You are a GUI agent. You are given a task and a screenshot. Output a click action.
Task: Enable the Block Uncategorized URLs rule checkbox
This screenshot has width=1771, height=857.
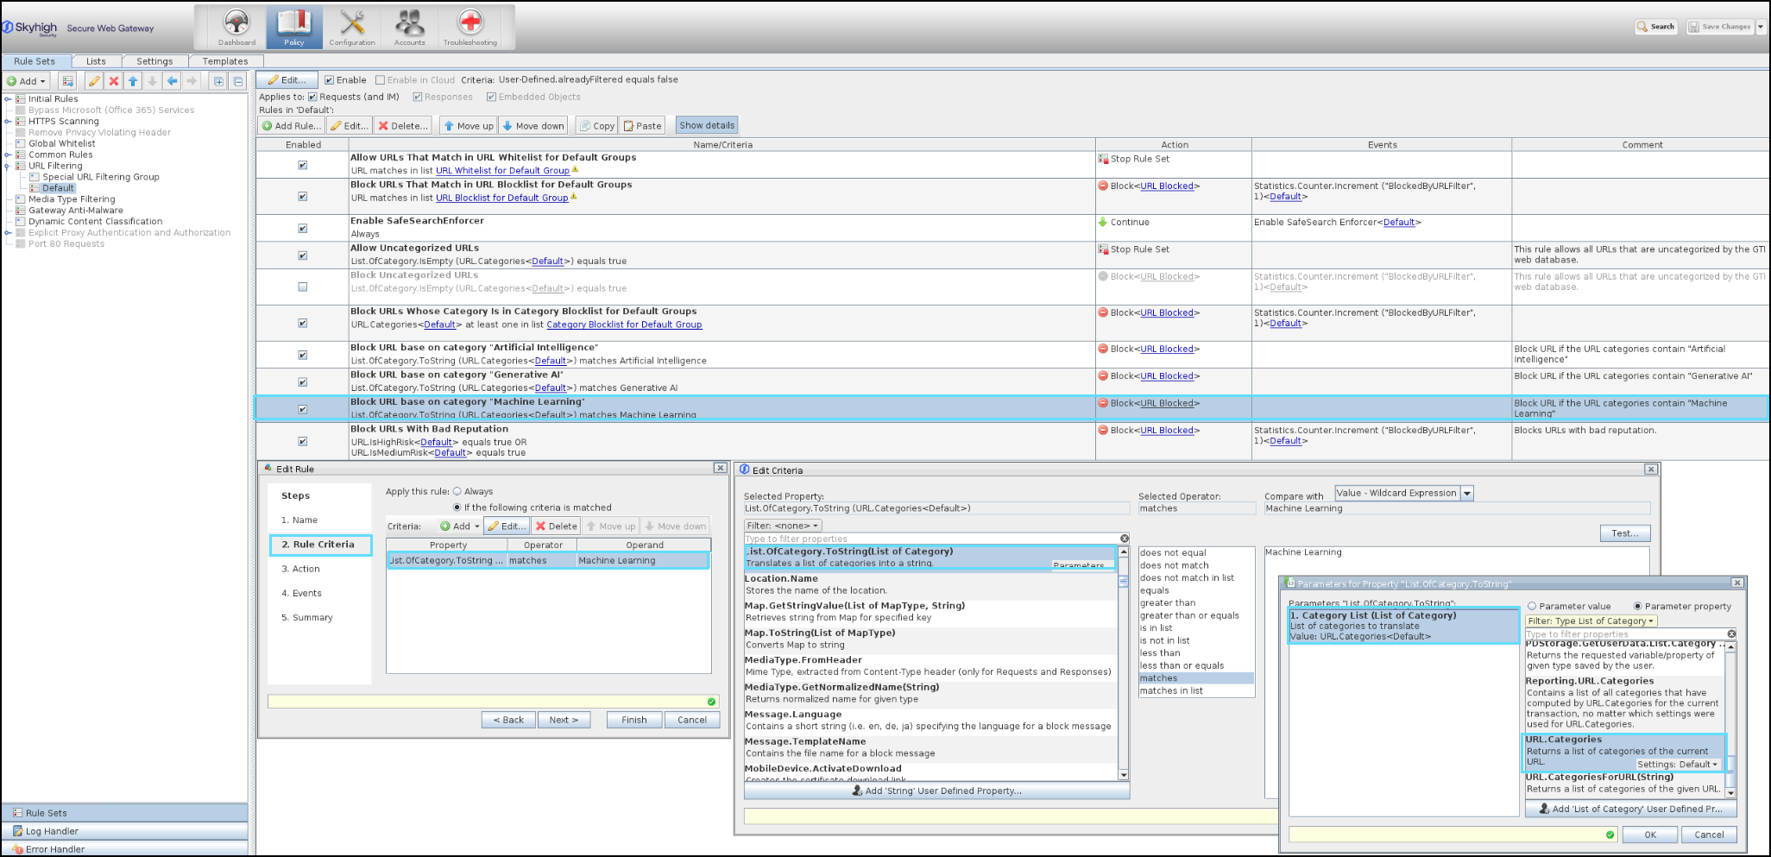(303, 287)
